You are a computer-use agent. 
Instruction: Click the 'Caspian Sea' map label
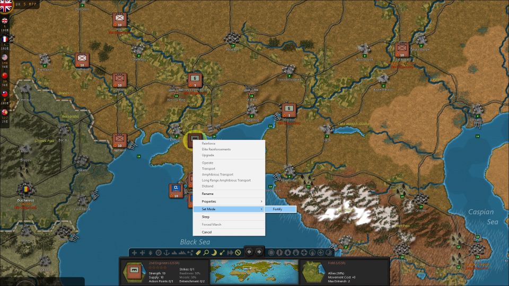(483, 217)
